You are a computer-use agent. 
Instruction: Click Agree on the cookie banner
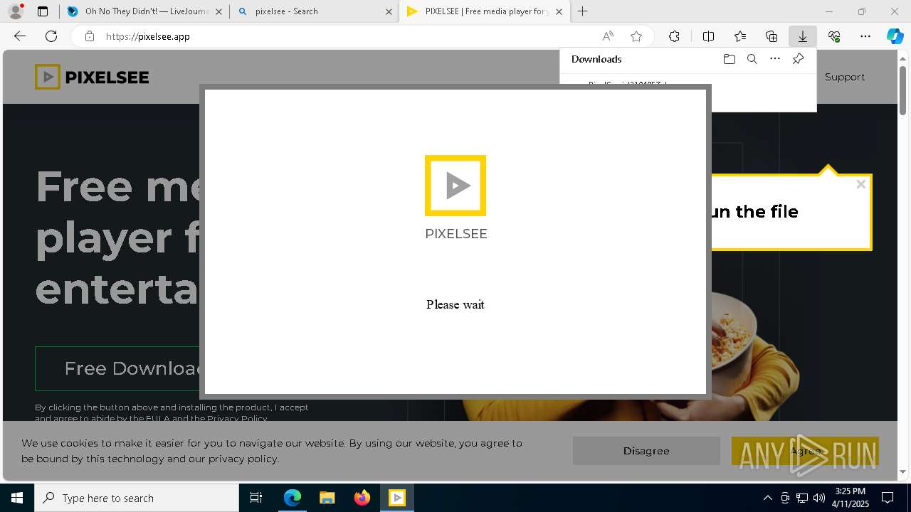[x=805, y=451]
